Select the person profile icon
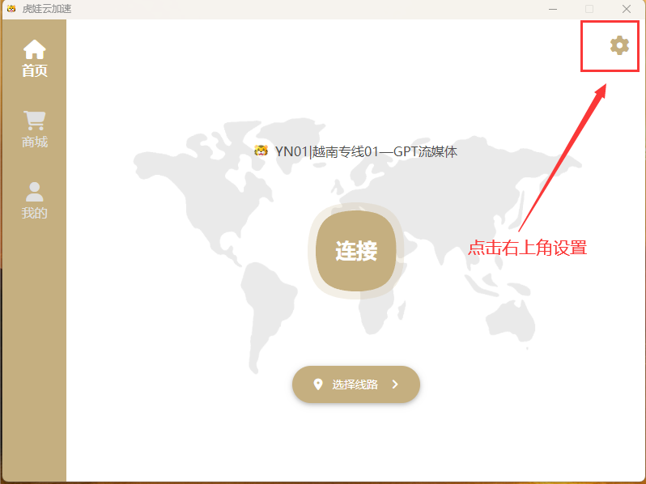Image resolution: width=646 pixels, height=484 pixels. pos(34,192)
